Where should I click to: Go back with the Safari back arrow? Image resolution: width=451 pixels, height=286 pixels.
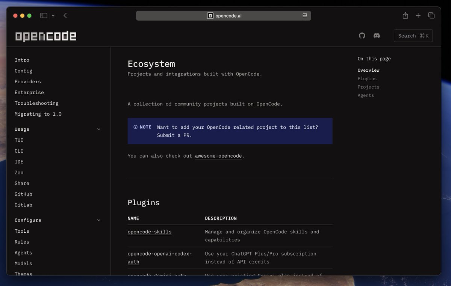click(65, 15)
